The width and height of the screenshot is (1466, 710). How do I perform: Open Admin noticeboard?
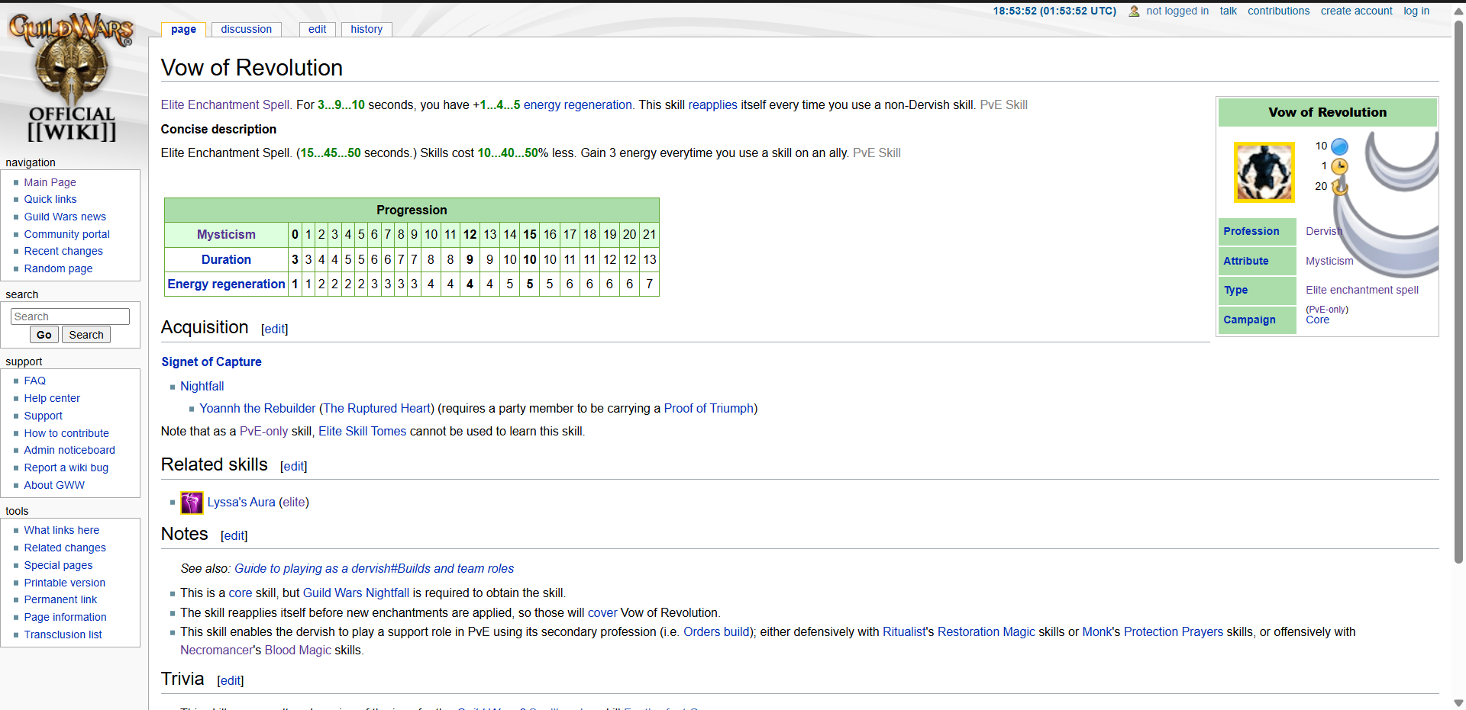pos(69,450)
